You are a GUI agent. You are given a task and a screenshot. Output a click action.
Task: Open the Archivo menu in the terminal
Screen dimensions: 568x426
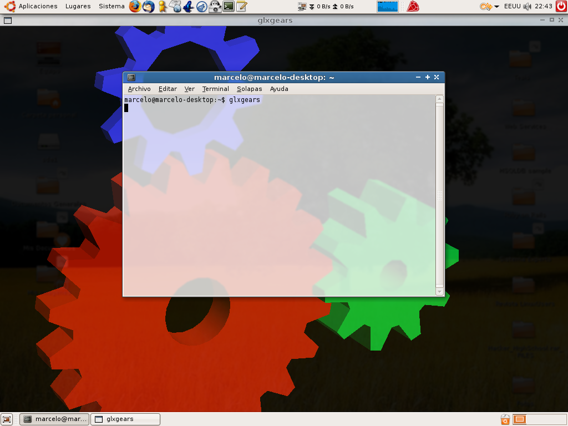click(x=139, y=89)
